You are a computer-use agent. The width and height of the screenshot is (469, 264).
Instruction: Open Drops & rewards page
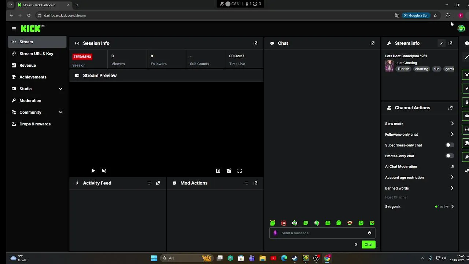tap(37, 124)
